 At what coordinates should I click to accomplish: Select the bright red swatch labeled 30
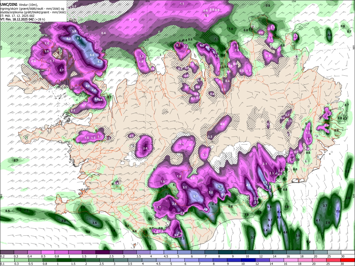click(347, 260)
